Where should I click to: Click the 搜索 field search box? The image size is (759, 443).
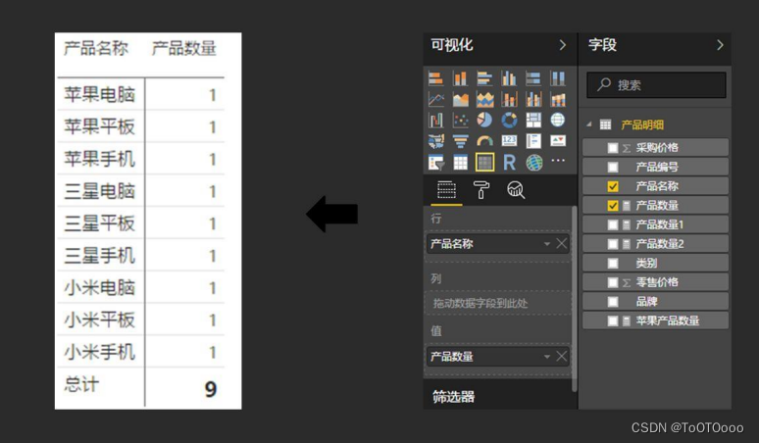[656, 85]
